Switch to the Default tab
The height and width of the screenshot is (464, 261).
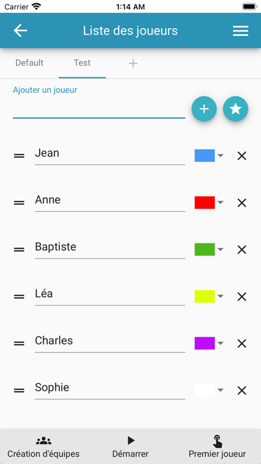click(x=29, y=63)
